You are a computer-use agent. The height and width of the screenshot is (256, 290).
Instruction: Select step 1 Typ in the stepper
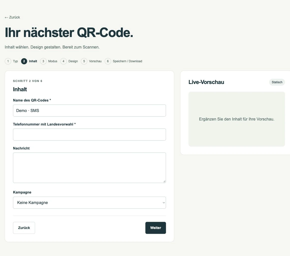11,61
